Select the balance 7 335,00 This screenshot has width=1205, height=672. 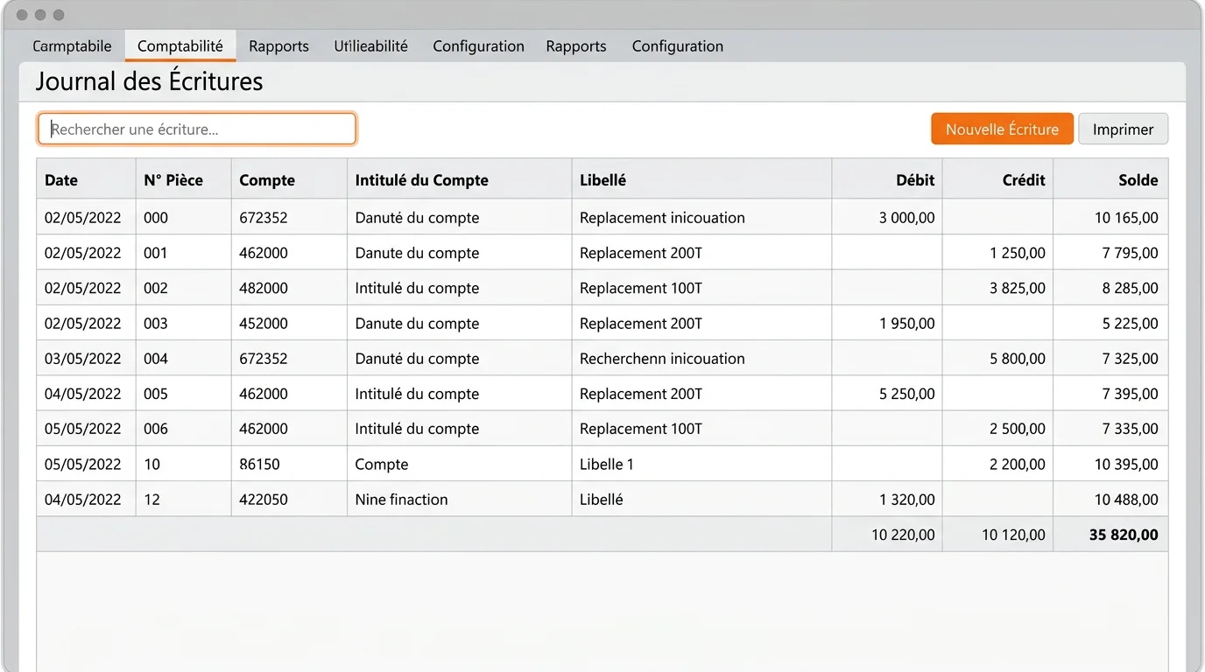coord(1130,429)
